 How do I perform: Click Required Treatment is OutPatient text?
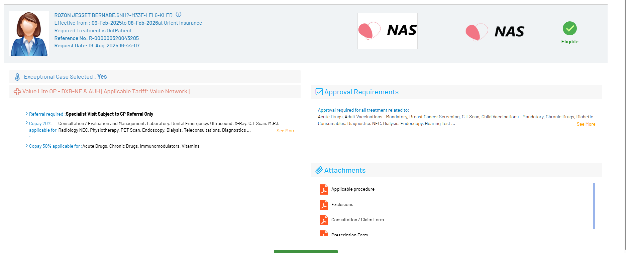[93, 31]
